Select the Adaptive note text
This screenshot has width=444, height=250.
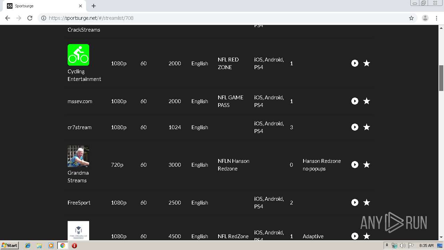[313, 236]
